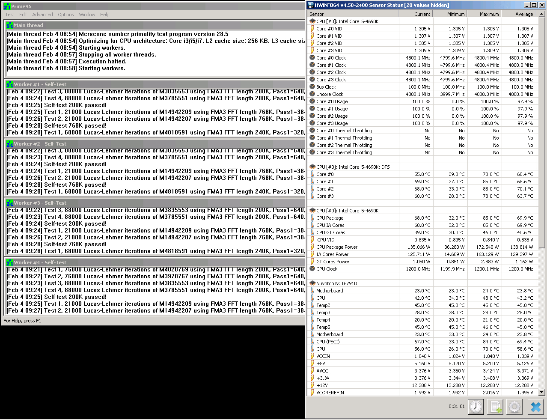Click the blue X close-sensors button at bottom

tap(535, 406)
